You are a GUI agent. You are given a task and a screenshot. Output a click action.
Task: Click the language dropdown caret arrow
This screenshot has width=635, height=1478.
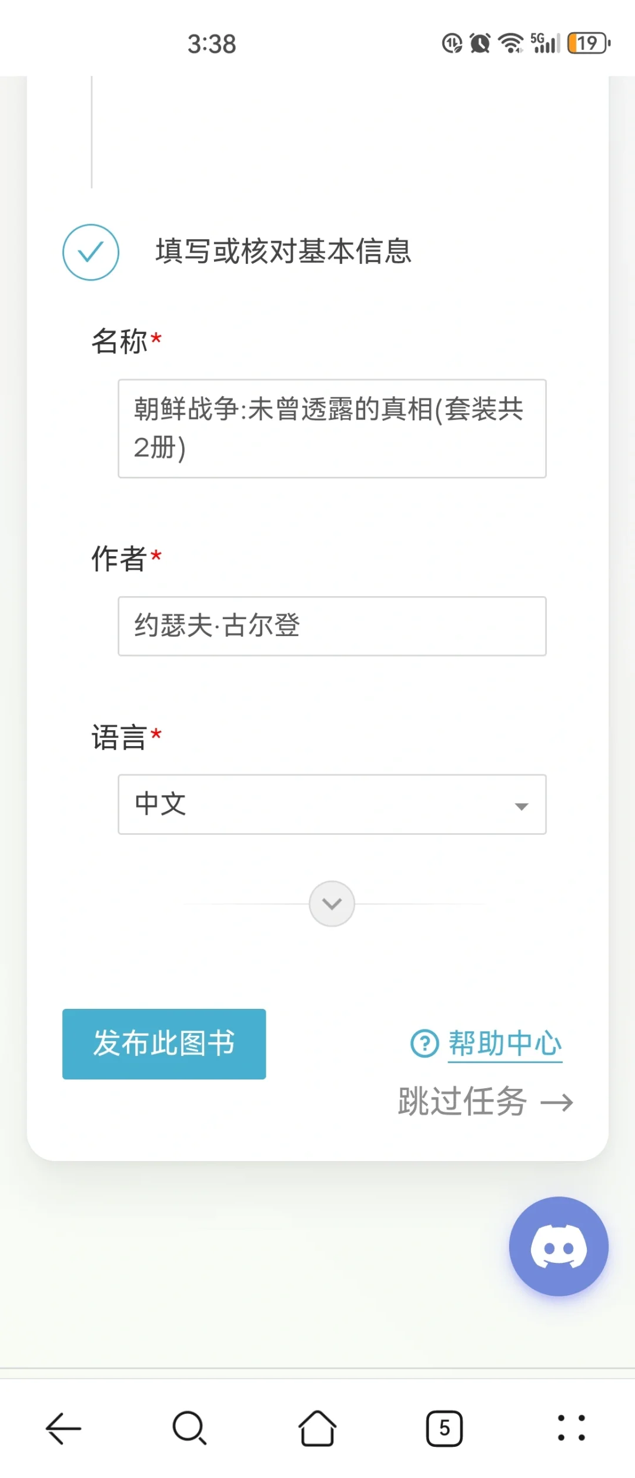point(521,806)
